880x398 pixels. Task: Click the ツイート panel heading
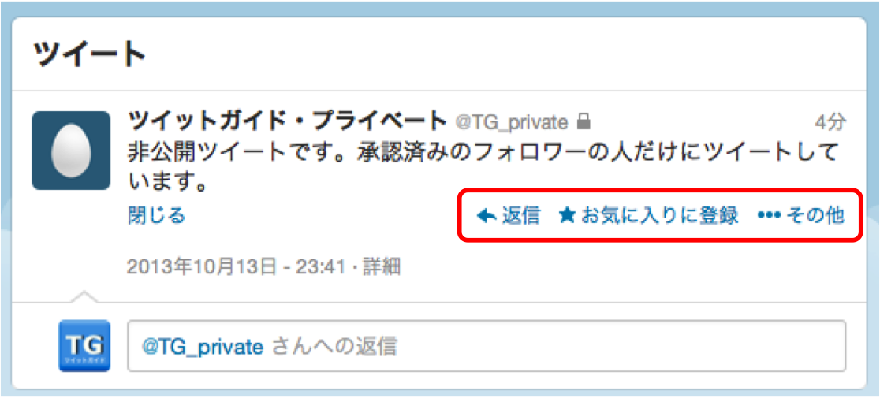pos(91,54)
